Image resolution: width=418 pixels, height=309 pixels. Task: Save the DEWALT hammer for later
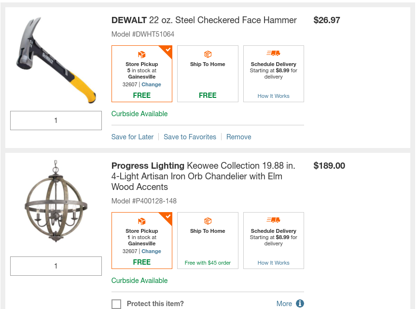tap(132, 137)
